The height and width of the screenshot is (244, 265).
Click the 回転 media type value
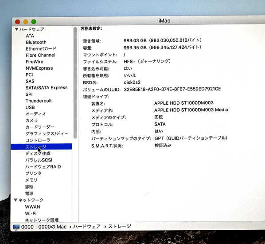pos(159,117)
